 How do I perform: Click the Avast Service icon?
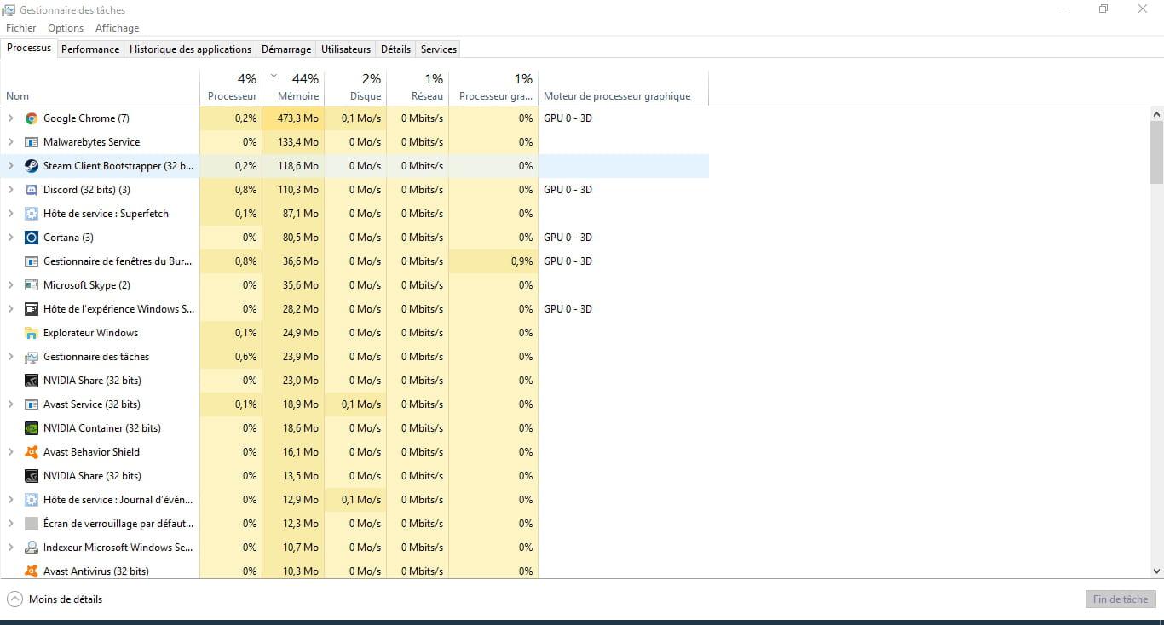[32, 404]
